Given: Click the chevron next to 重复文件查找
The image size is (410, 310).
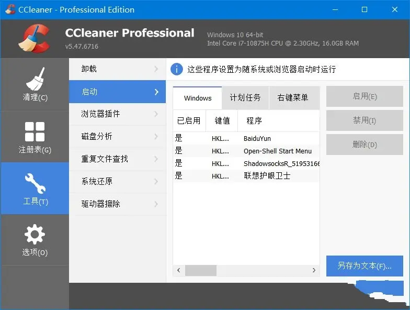Looking at the screenshot, I should pos(156,159).
